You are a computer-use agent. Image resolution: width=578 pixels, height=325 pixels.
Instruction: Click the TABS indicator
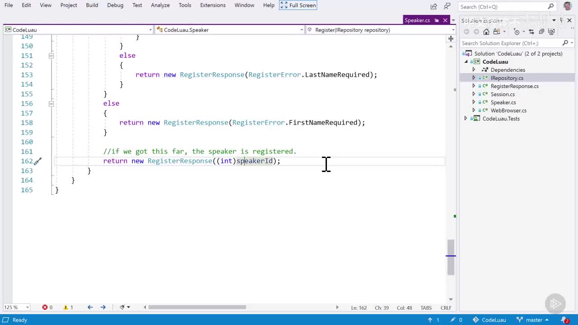[x=426, y=308]
